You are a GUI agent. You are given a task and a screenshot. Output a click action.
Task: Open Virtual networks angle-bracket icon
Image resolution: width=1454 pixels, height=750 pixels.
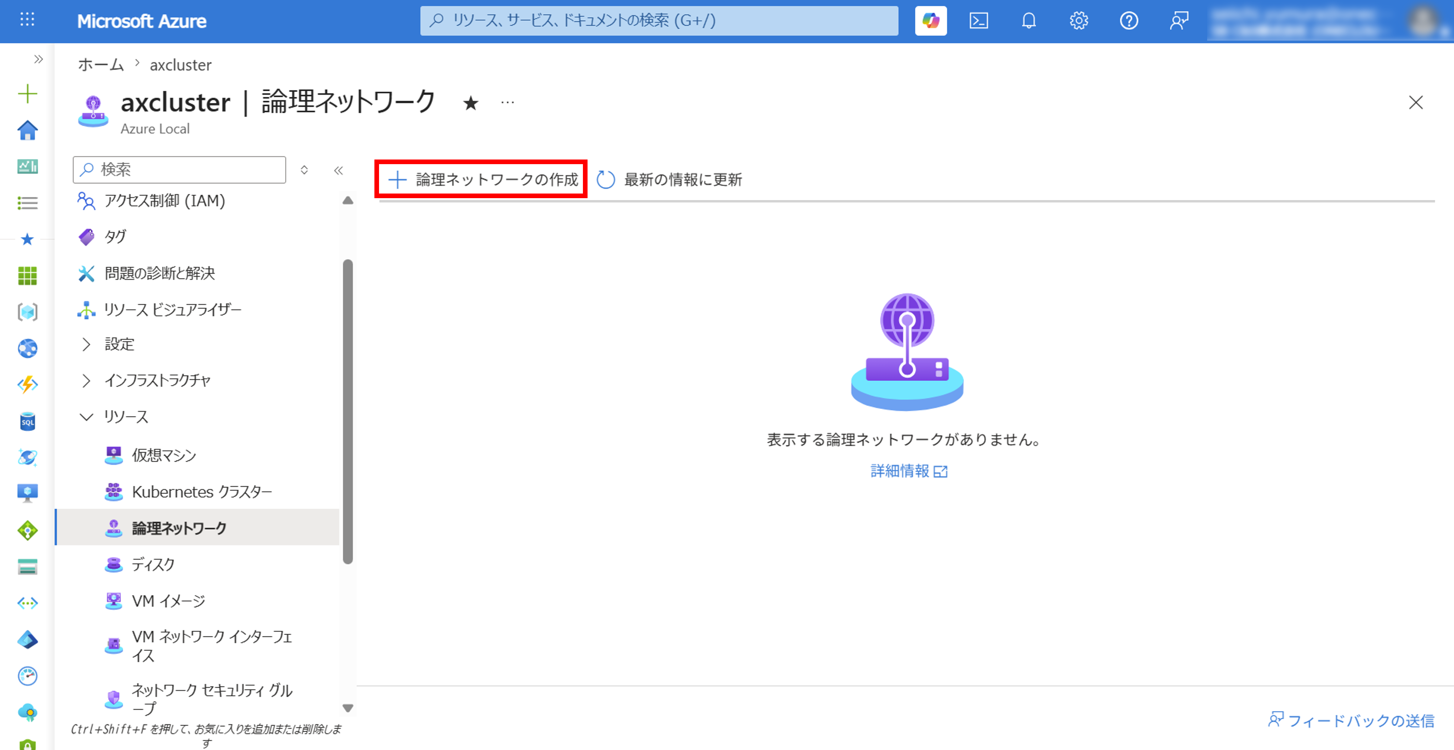pos(27,603)
